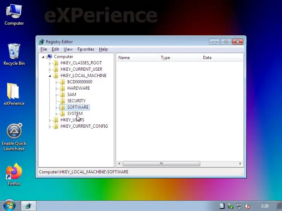Expand HKEY_CURRENT_CONFIG key

tap(50, 127)
